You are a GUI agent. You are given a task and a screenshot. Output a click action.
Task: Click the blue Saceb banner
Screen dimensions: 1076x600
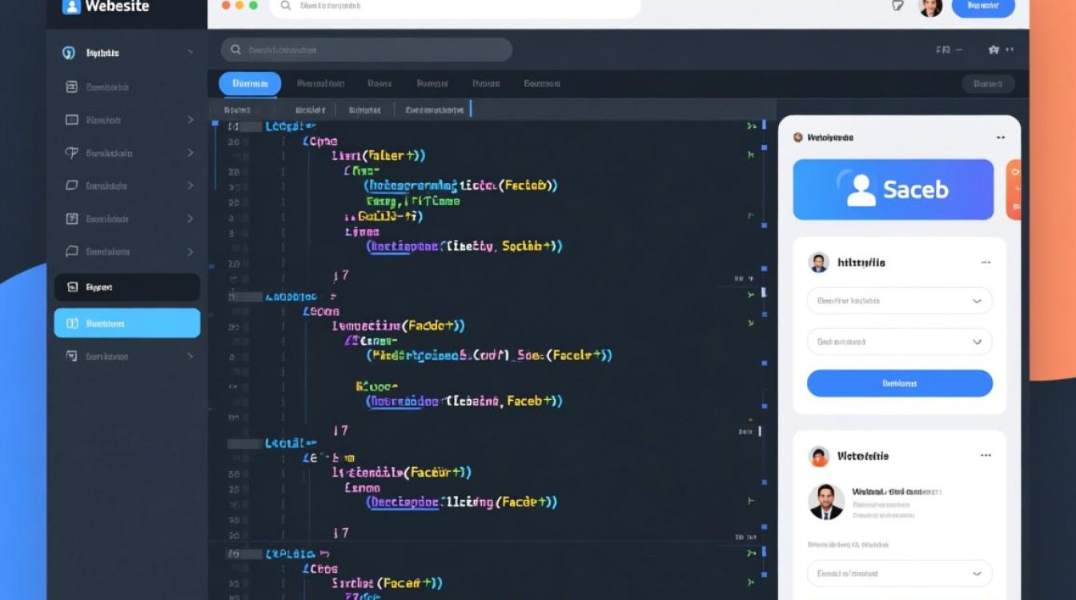click(893, 190)
